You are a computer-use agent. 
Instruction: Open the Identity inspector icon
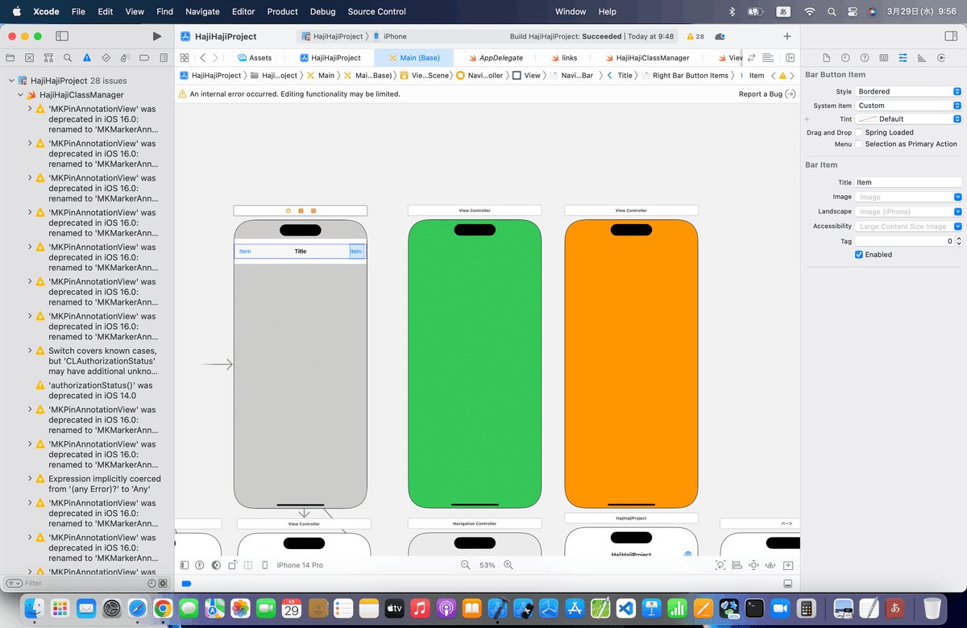click(884, 58)
